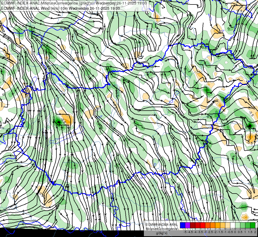Click the Wind (m/s) 10m title line
This screenshot has height=237, width=258.
coord(60,8)
